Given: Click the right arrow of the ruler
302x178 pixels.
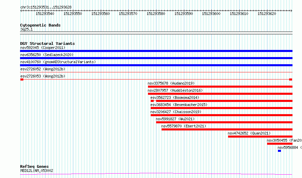Looking at the screenshot, I should [x=291, y=11].
